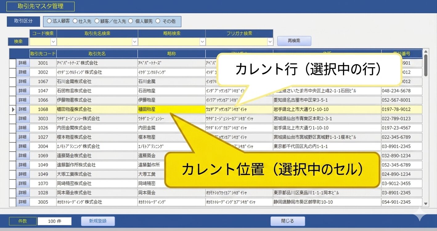Open the 取引先名検索 dropdown arrow
437x231 pixels.
coord(135,41)
